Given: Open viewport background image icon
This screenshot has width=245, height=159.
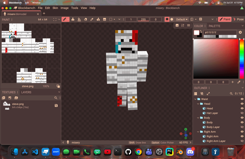Looking at the screenshot, I should (x=177, y=25).
